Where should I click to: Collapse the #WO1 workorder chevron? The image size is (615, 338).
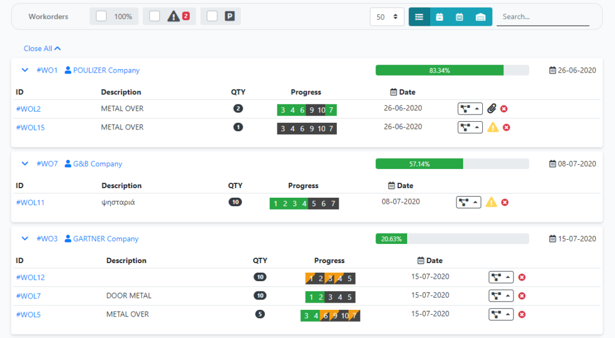(x=25, y=70)
